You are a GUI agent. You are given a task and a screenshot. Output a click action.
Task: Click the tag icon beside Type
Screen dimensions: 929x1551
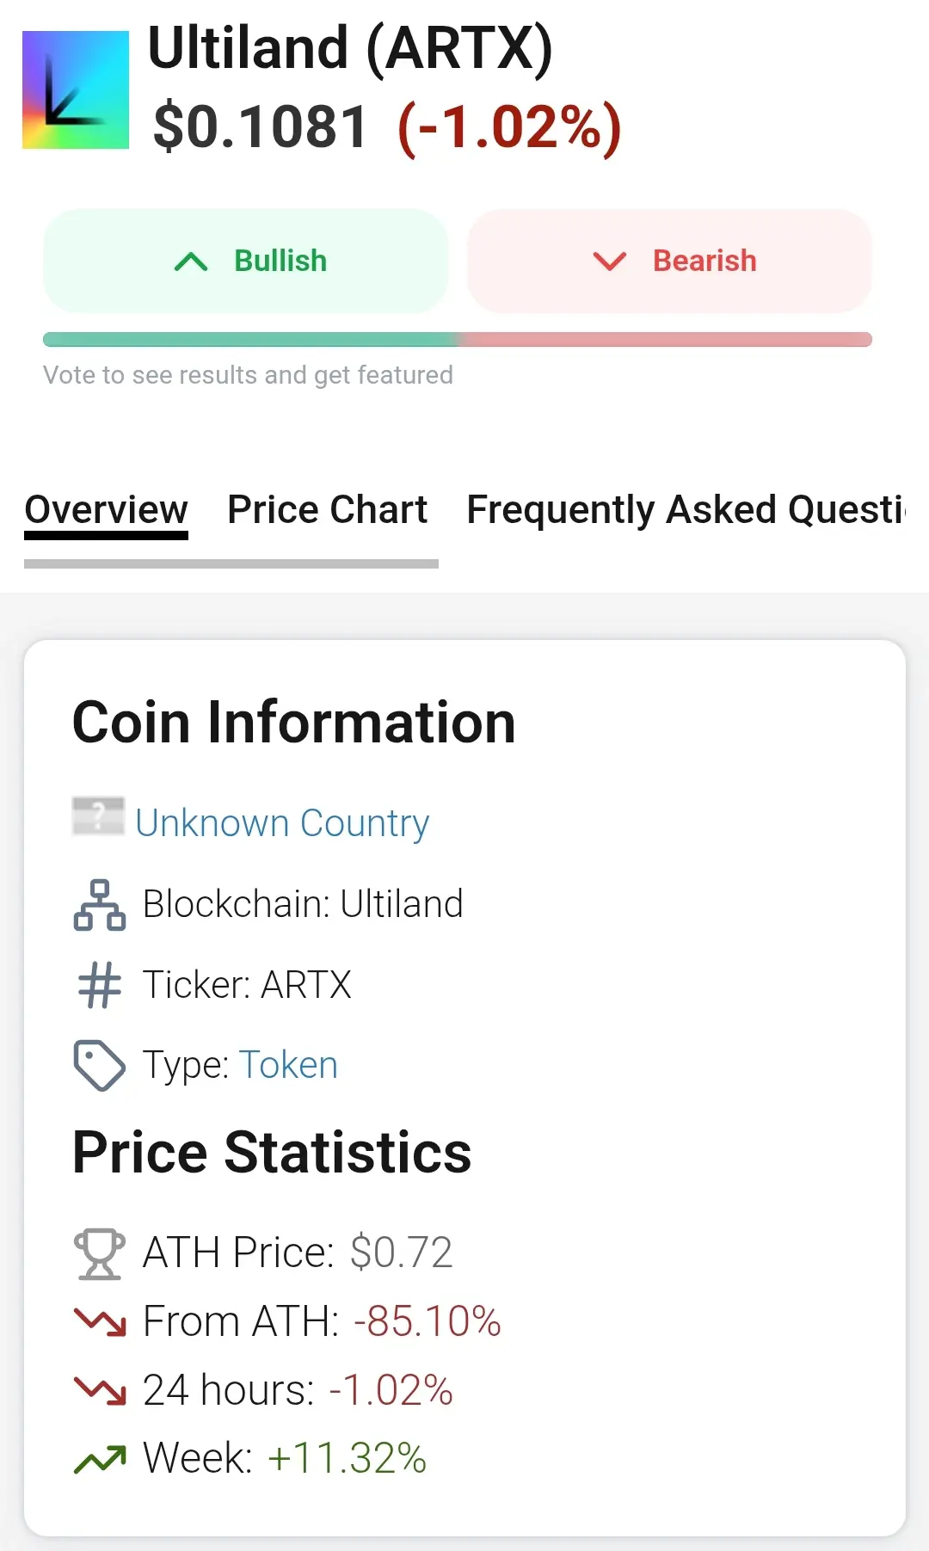click(100, 1065)
